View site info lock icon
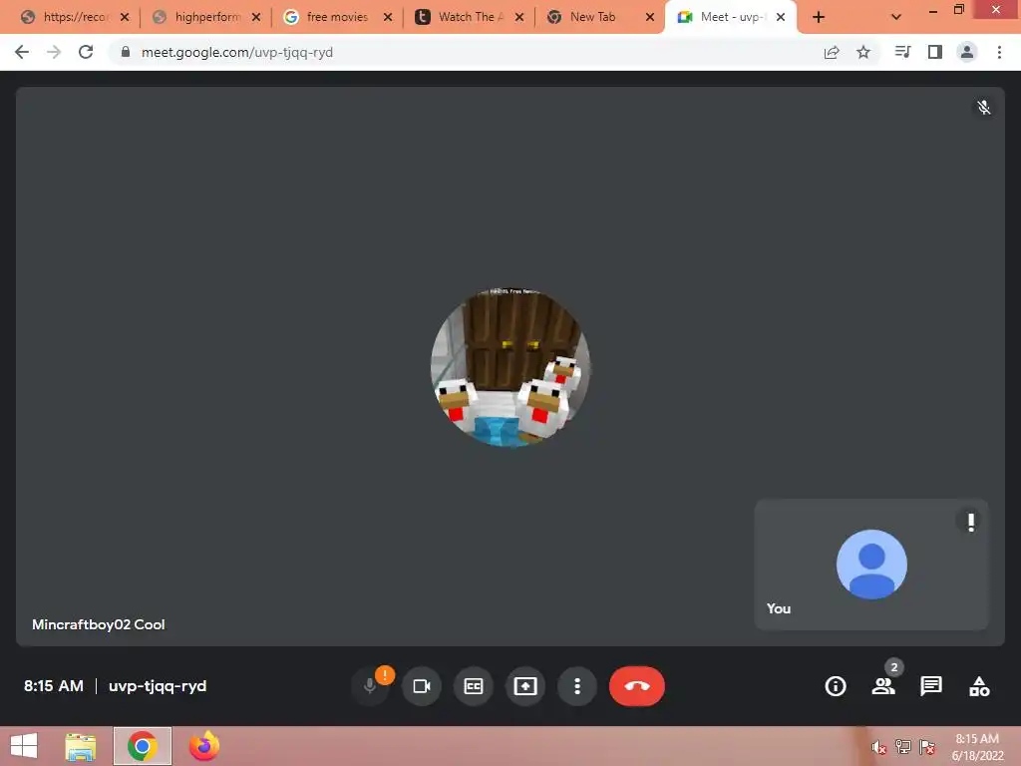Viewport: 1021px width, 766px height. 125,52
